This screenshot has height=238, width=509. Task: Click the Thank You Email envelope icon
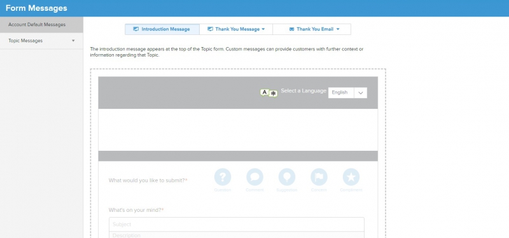point(291,29)
